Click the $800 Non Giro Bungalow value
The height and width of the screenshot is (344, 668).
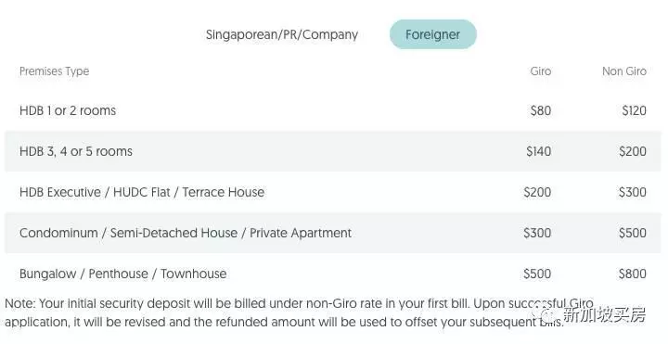(x=633, y=274)
